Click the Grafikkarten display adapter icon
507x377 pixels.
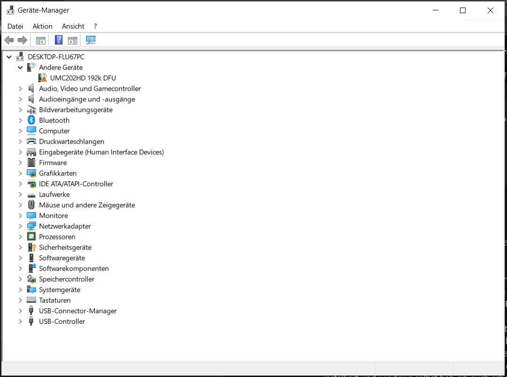point(32,173)
